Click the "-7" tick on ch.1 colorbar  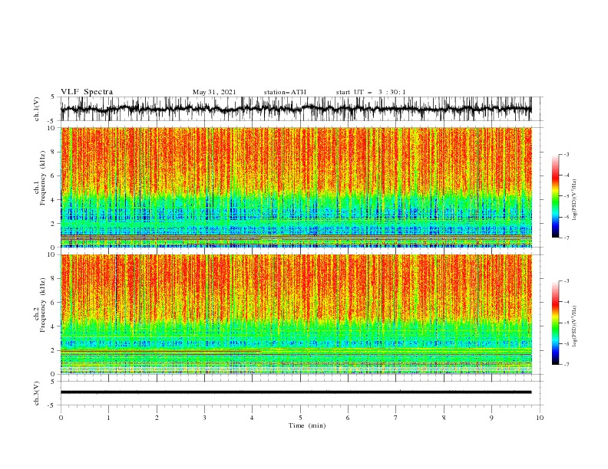[566, 238]
